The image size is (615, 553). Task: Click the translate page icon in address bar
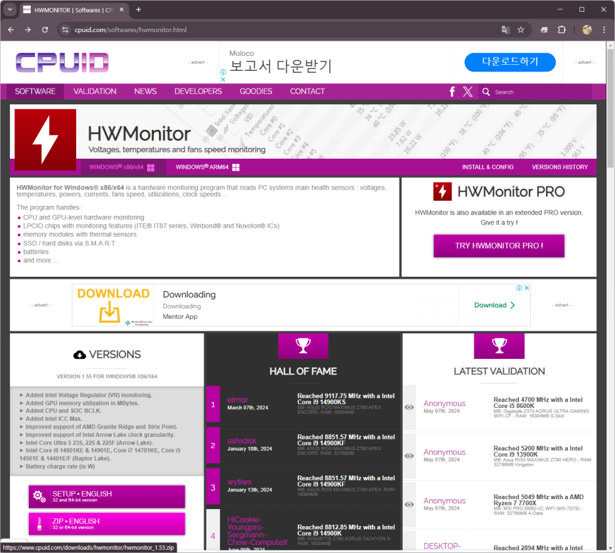[505, 30]
